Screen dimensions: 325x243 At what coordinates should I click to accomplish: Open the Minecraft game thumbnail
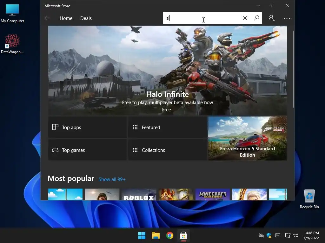tap(213, 195)
